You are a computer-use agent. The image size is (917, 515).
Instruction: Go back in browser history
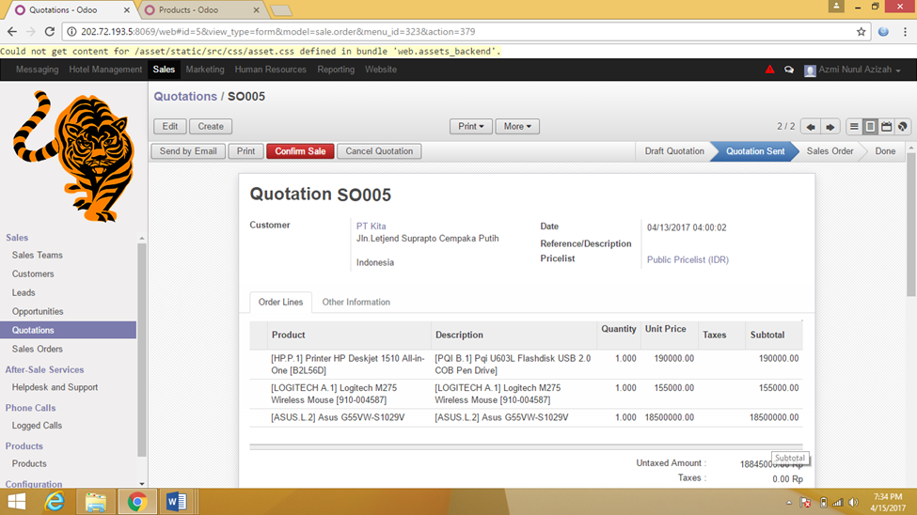click(x=12, y=32)
